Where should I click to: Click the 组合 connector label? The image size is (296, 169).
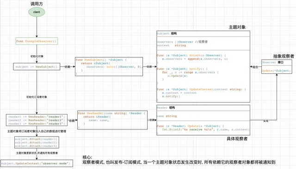(x=255, y=67)
